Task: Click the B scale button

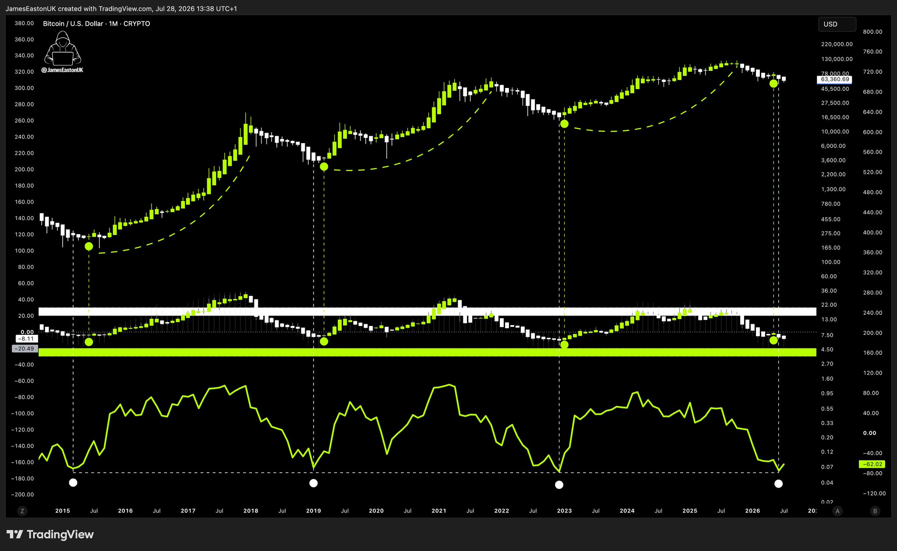Action: pyautogui.click(x=875, y=511)
